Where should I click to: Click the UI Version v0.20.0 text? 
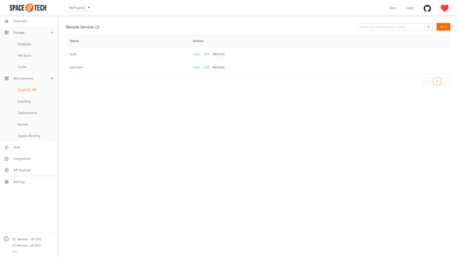pyautogui.click(x=26, y=245)
